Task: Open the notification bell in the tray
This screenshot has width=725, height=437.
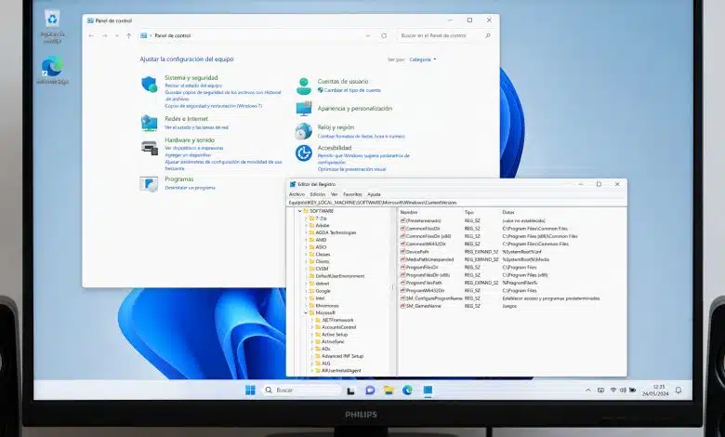Action: click(x=679, y=391)
